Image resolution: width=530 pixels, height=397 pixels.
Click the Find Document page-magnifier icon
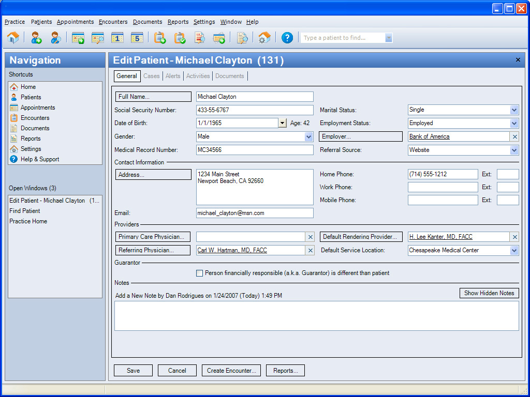tap(242, 37)
